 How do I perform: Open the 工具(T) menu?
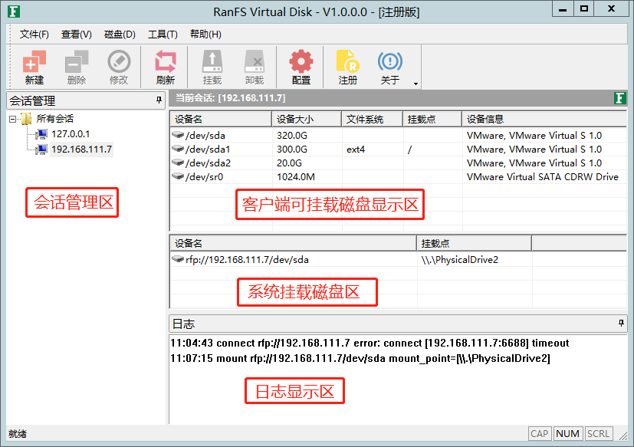[x=163, y=35]
